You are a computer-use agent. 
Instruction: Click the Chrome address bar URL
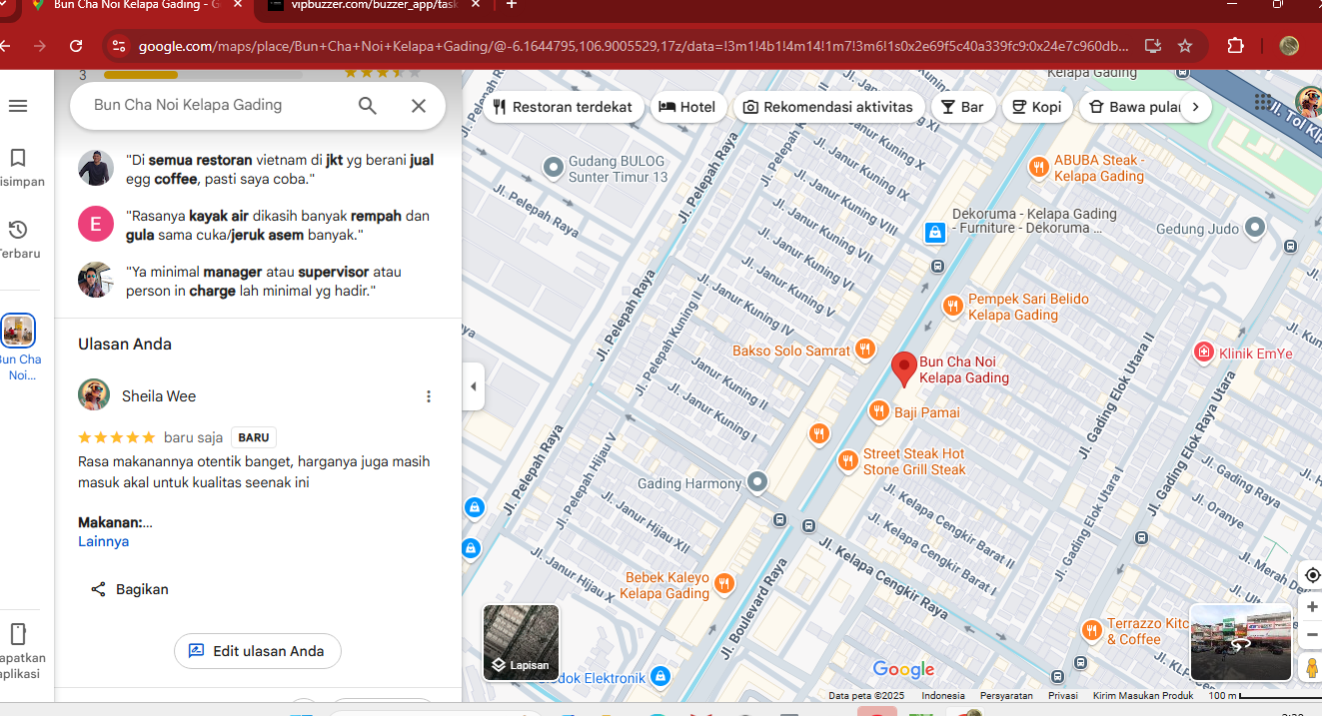click(x=634, y=46)
